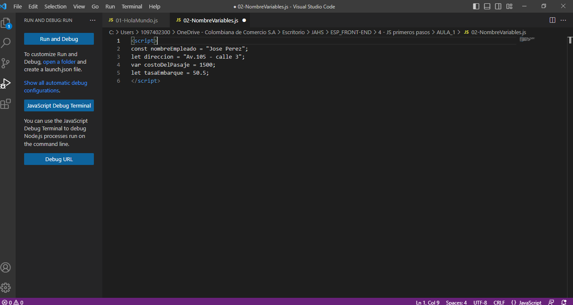This screenshot has height=305, width=573.
Task: Click the ESP_FRONT-END breadcrumb segment
Action: click(351, 32)
